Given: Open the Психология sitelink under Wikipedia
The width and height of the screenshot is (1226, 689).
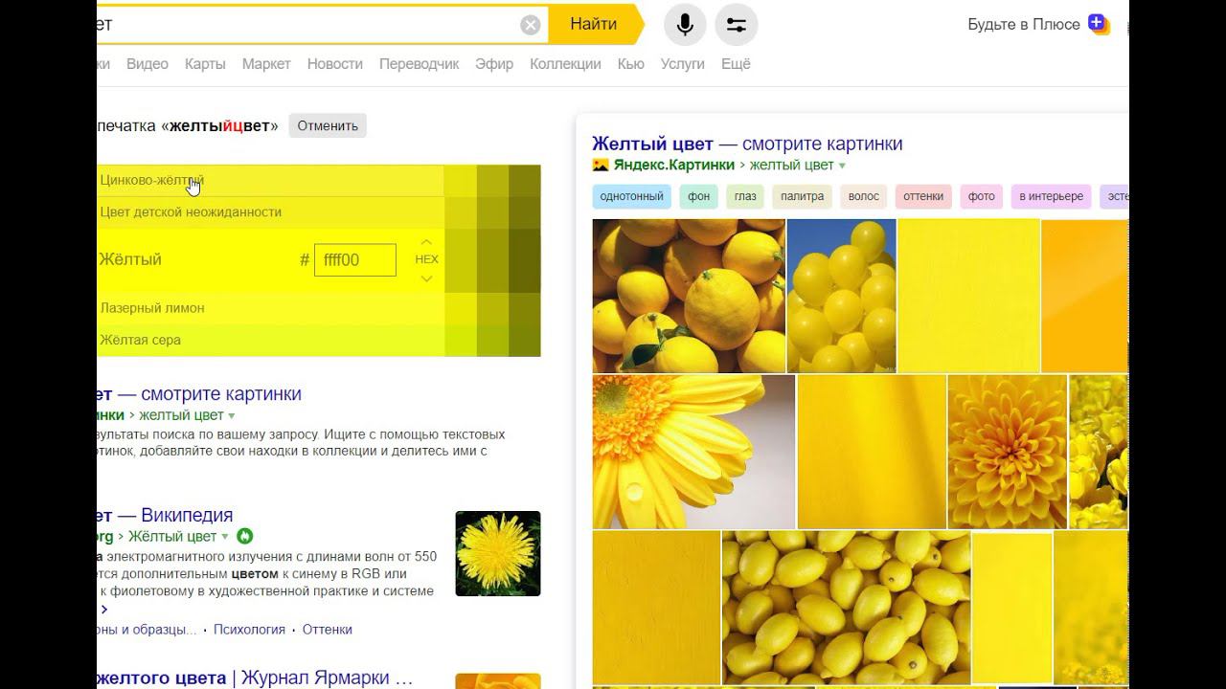Looking at the screenshot, I should coord(249,630).
